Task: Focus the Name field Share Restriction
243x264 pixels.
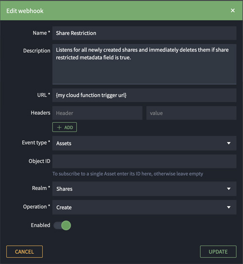Action: 144,33
